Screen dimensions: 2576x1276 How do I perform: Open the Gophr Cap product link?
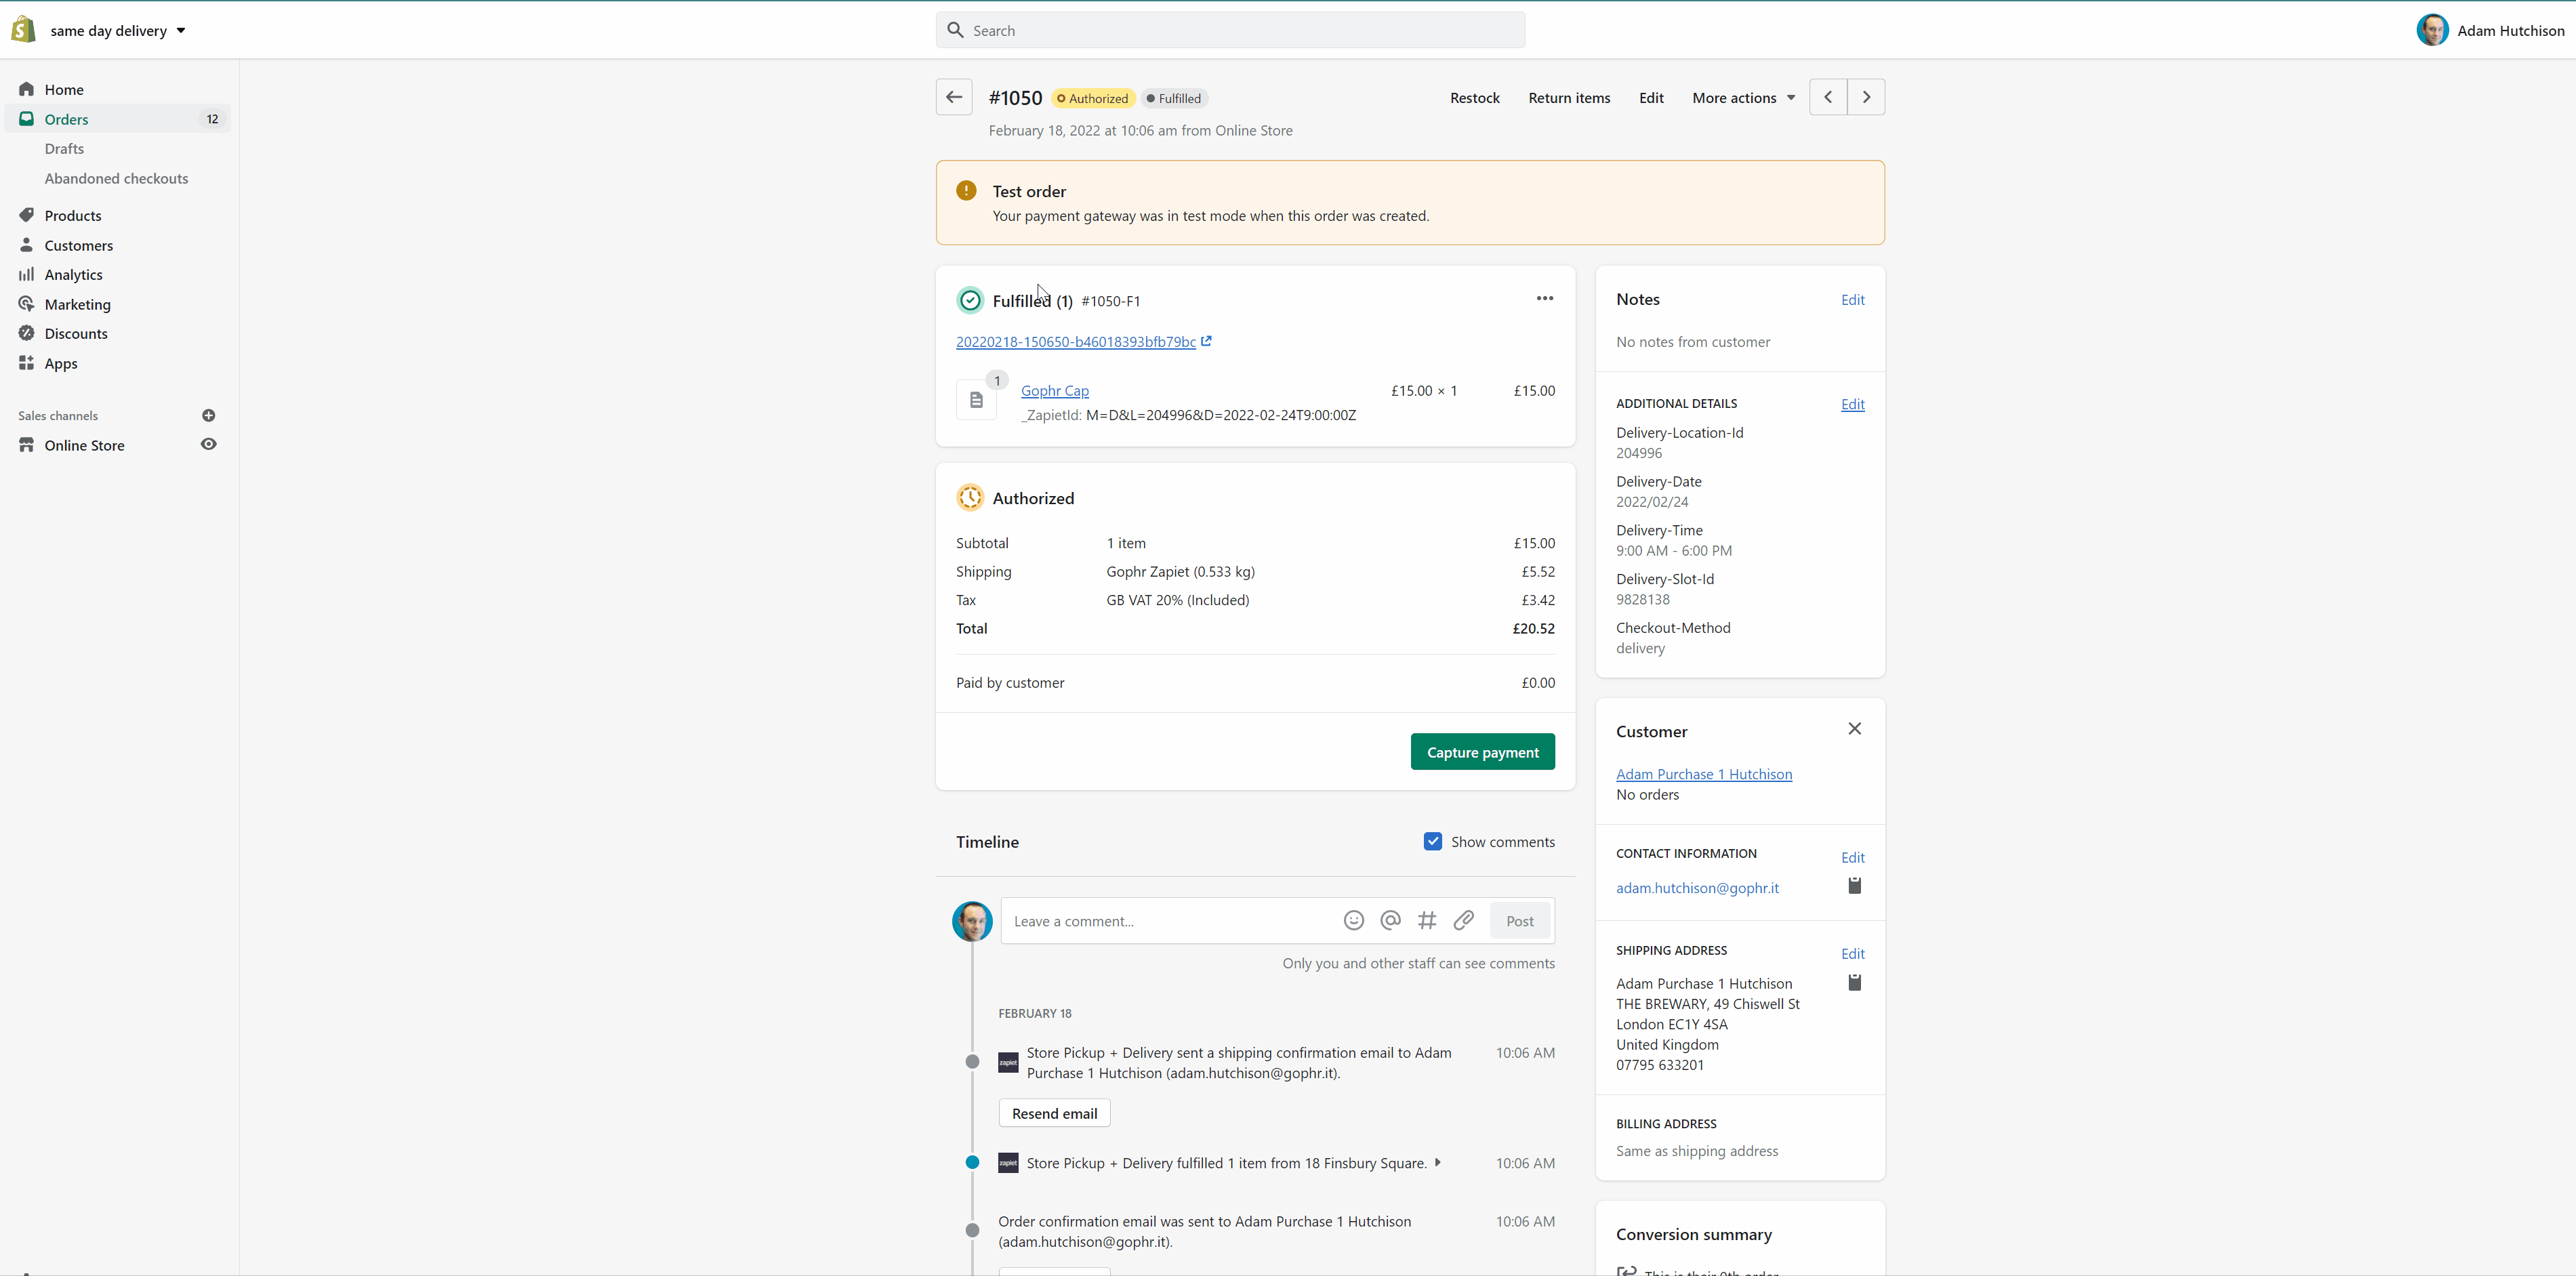1054,391
